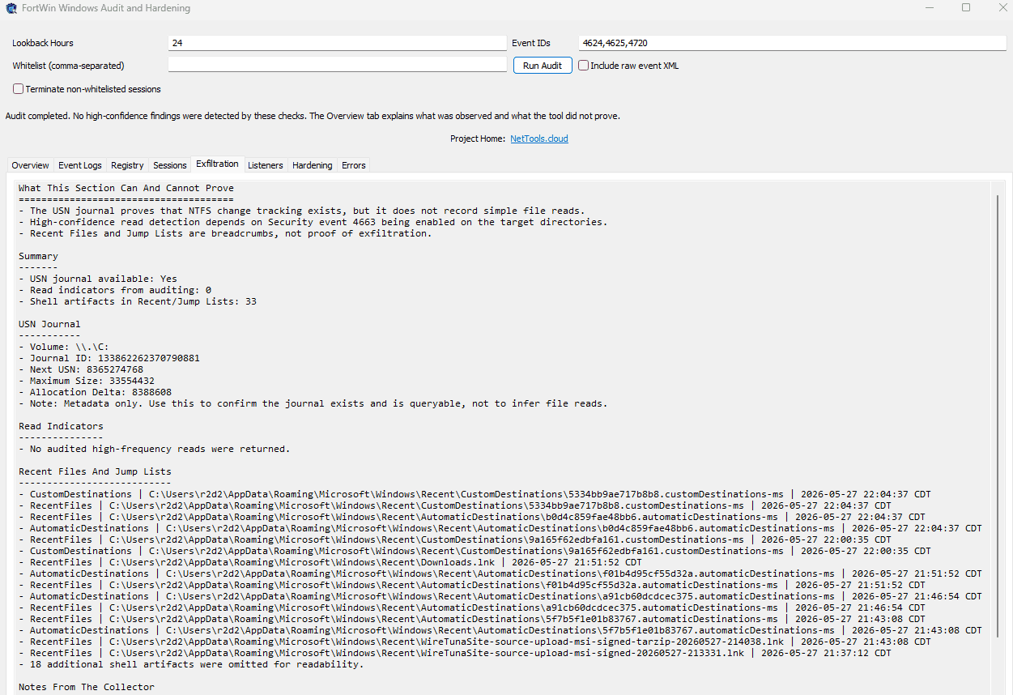Image resolution: width=1013 pixels, height=695 pixels.
Task: Click the 'Volume: \\.\C:' line
Action: [64, 347]
